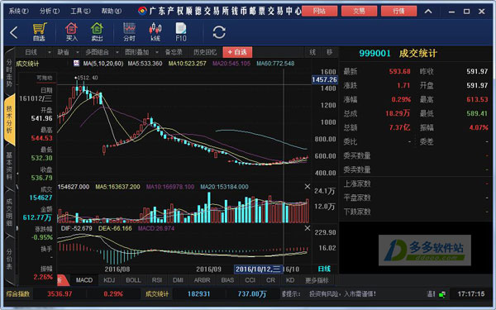Viewport: 496px width, 310px height.
Task: Open the 分时 intraday chart icon
Action: [130, 32]
